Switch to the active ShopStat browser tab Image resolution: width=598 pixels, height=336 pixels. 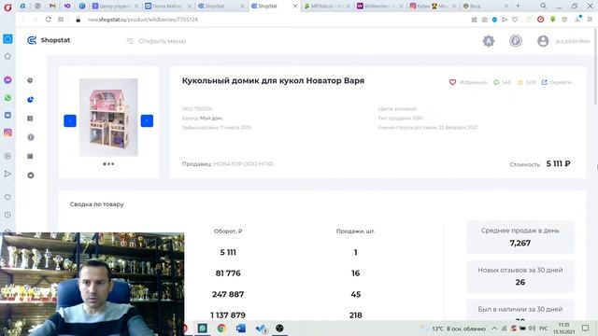pos(273,7)
